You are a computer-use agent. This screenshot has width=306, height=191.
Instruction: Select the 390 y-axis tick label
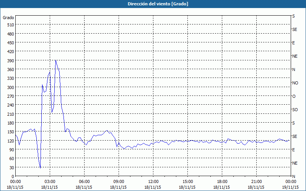pyautogui.click(x=11, y=61)
